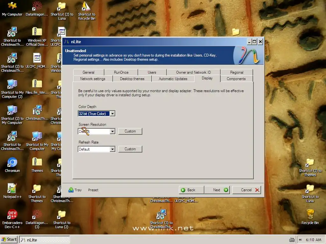Open the Network settings tab
Viewport: 326px width, 244px height.
(x=93, y=79)
